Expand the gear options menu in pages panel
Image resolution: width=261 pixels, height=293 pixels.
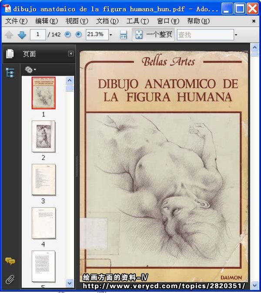click(x=30, y=70)
